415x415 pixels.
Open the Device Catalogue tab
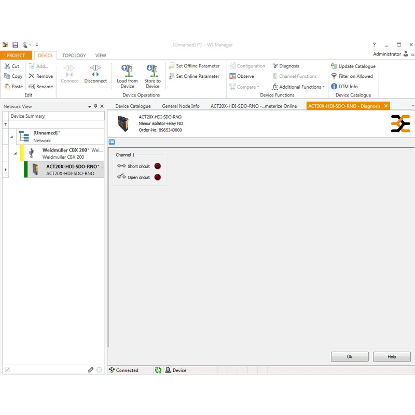click(133, 106)
